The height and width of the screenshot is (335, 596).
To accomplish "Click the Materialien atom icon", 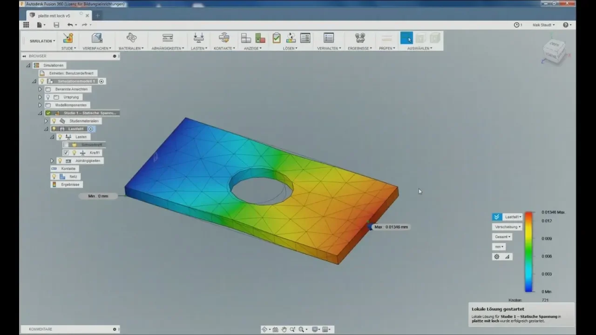I will [x=131, y=38].
